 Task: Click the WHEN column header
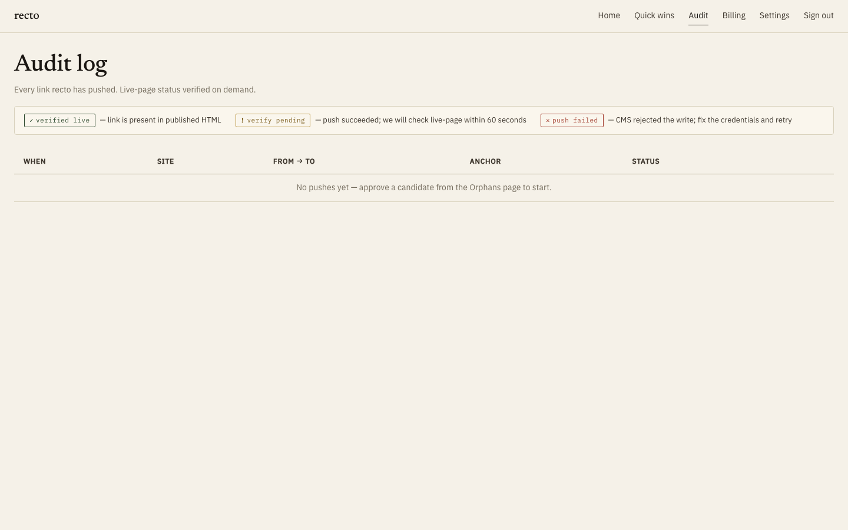pyautogui.click(x=35, y=161)
